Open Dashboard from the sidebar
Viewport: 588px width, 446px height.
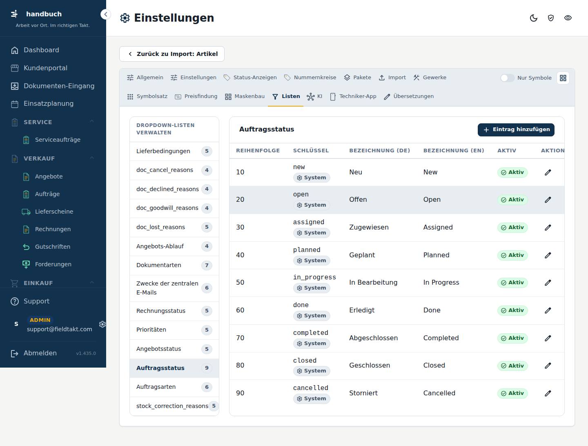[53, 50]
